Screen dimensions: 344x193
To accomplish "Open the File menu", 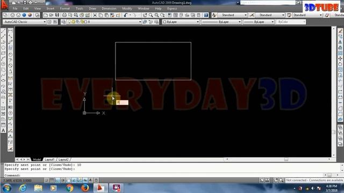I will (15, 9).
